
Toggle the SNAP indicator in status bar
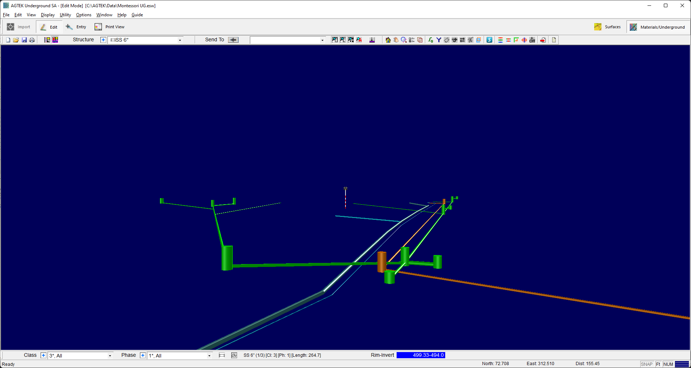point(646,364)
